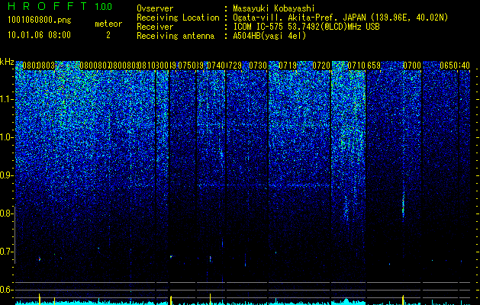Select the filename 1001060800.png
This screenshot has height=305, width=480.
(x=40, y=21)
